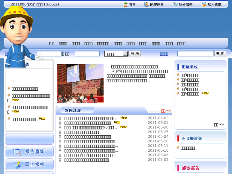
Task: Click the document icon of the 2011-05-06 news row
Action: [x=60, y=155]
